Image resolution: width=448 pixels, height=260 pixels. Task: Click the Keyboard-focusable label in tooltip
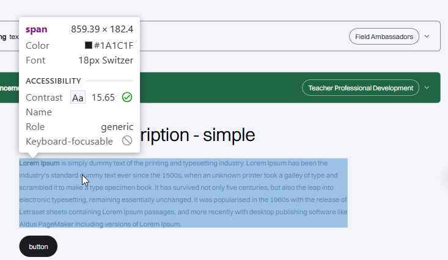69,142
